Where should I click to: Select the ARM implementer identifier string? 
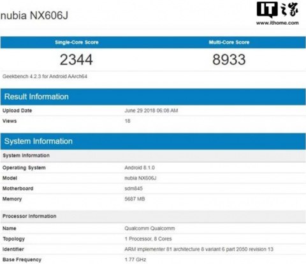click(x=199, y=249)
